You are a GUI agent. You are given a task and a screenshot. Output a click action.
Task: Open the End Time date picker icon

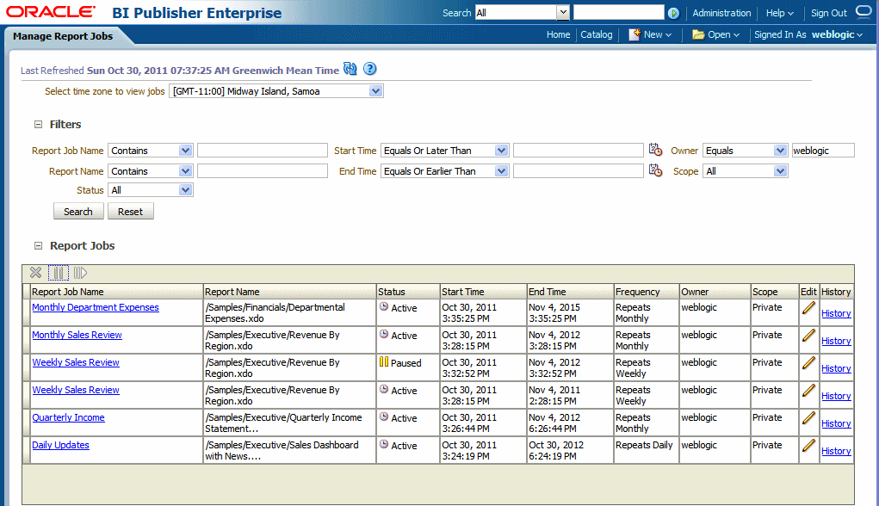point(654,170)
